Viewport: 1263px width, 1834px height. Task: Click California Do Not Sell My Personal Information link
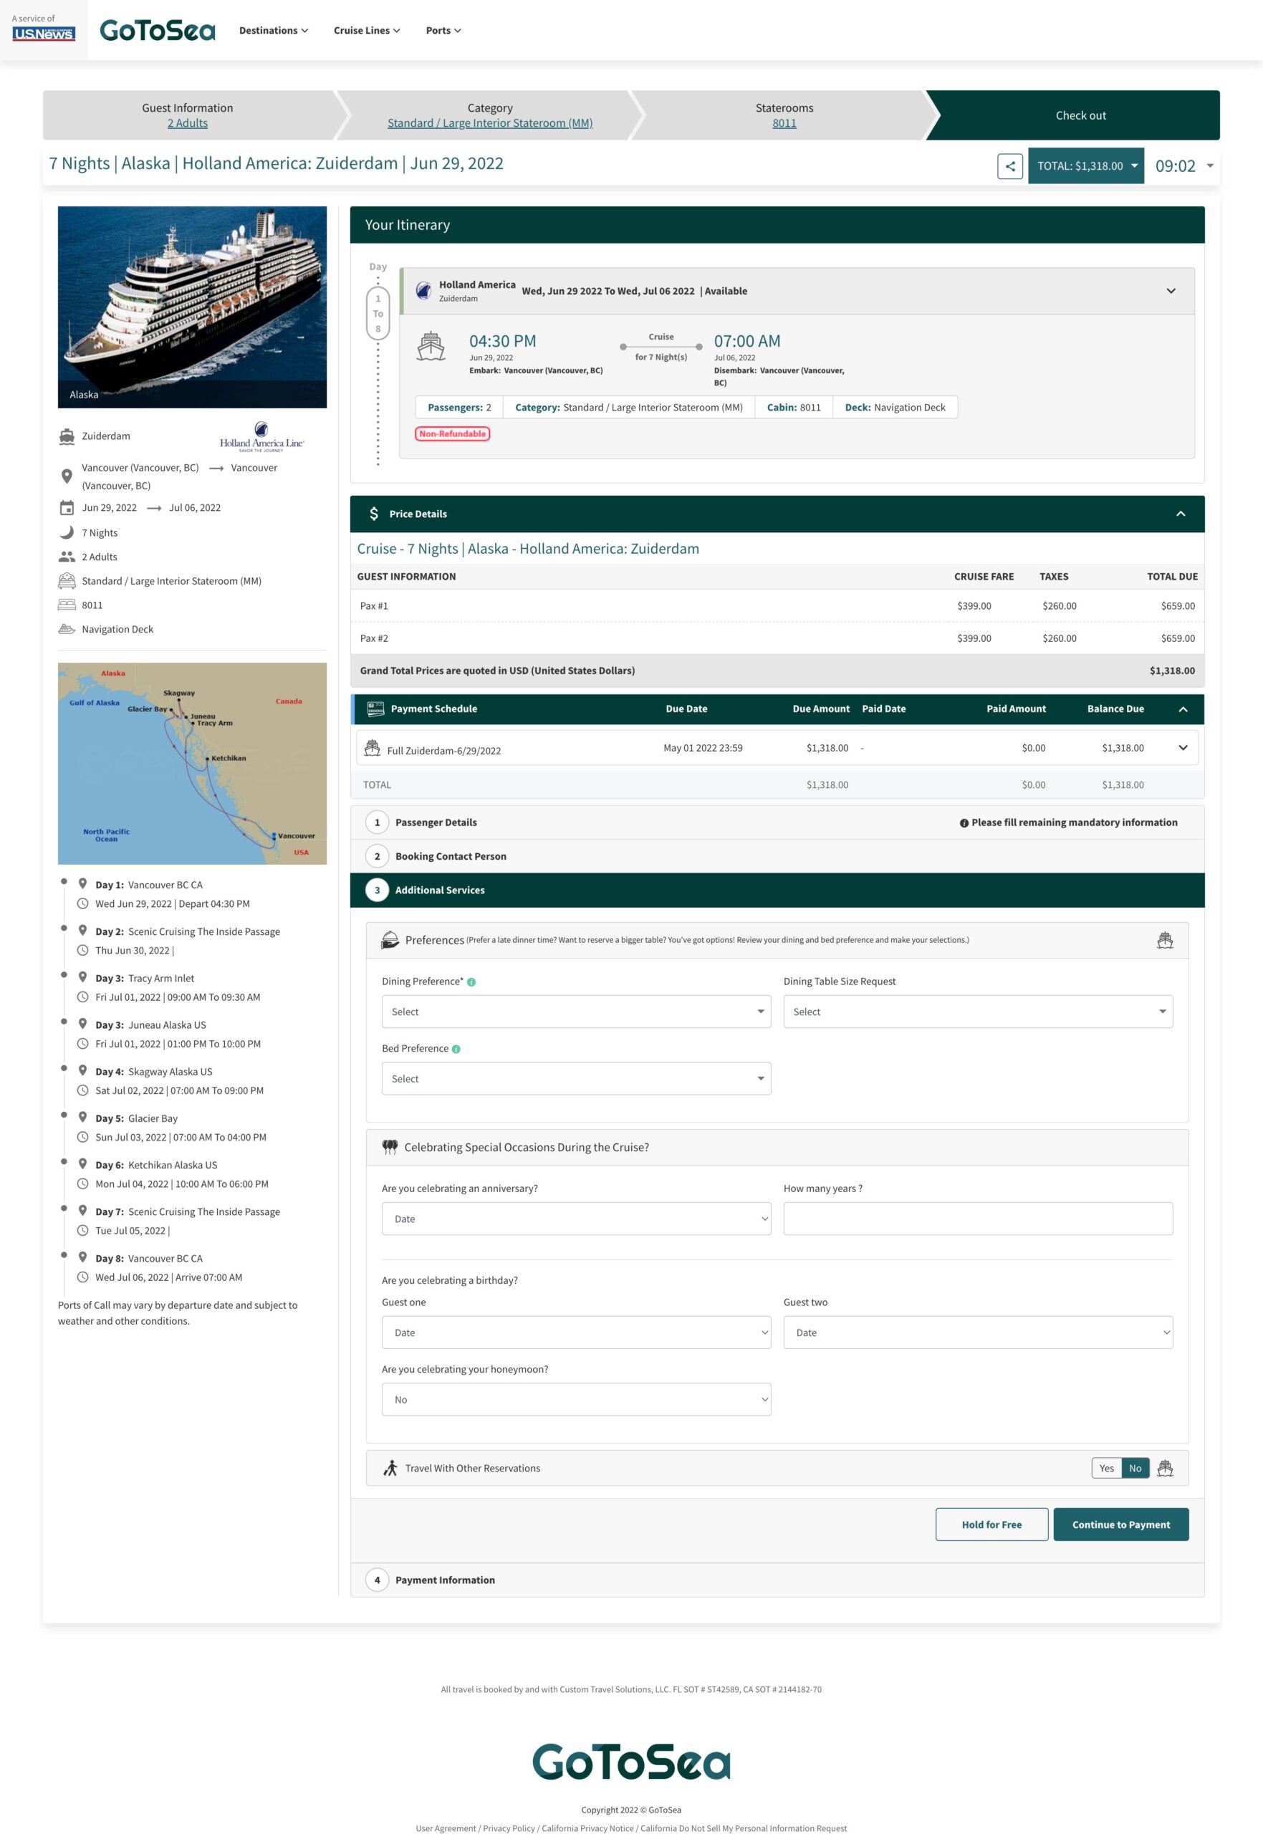[743, 1828]
